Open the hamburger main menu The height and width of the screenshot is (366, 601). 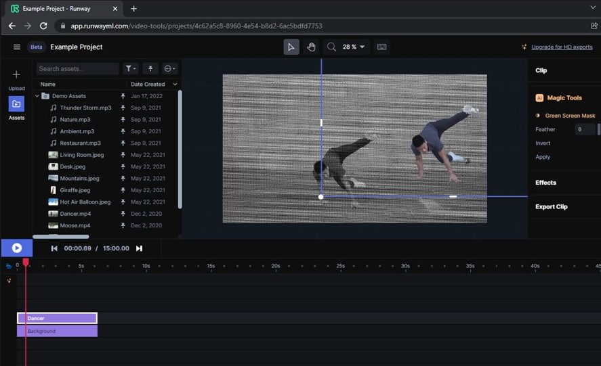(x=17, y=47)
